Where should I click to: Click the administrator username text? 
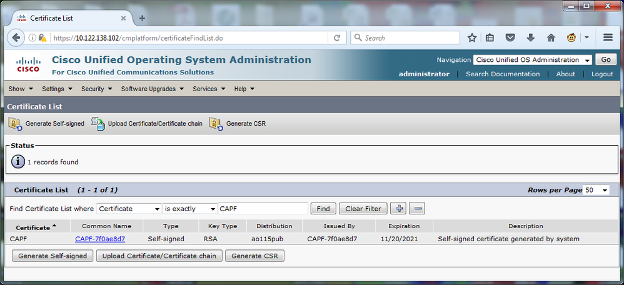[x=424, y=74]
